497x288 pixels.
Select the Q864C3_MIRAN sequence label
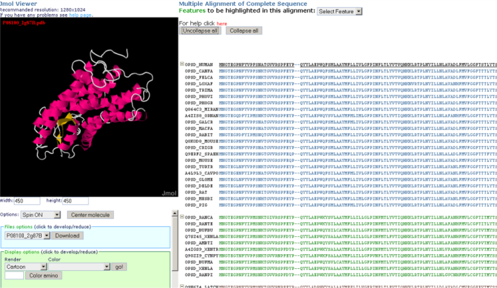202,109
